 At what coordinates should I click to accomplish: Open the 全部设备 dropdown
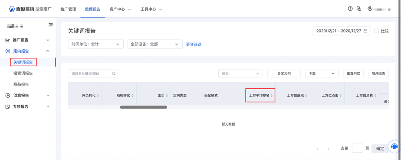(155, 44)
